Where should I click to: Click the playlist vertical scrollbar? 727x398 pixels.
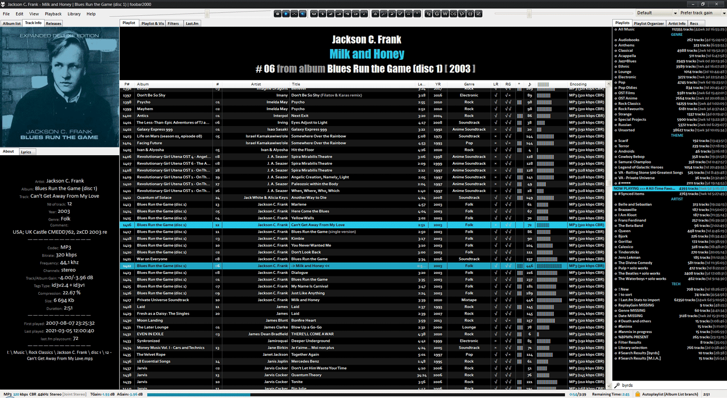pos(609,235)
